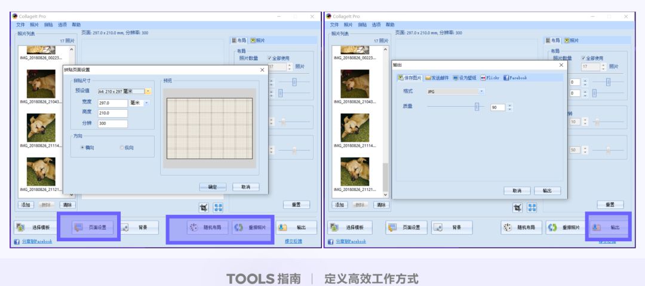Switch to the 设为壁纸 tab
This screenshot has width=645, height=286.
[x=465, y=78]
